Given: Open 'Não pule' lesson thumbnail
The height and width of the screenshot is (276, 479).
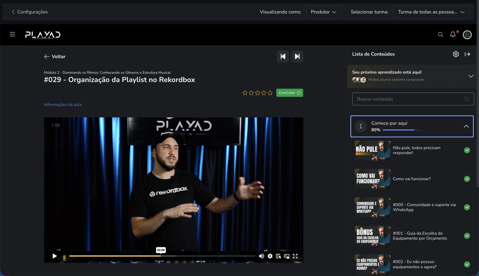Looking at the screenshot, I should tap(372, 150).
